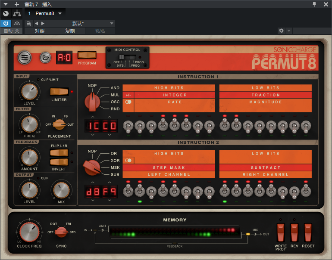The height and width of the screenshot is (260, 332).
Task: Open the 1 - Permut8 instance dropdown
Action: click(x=45, y=13)
